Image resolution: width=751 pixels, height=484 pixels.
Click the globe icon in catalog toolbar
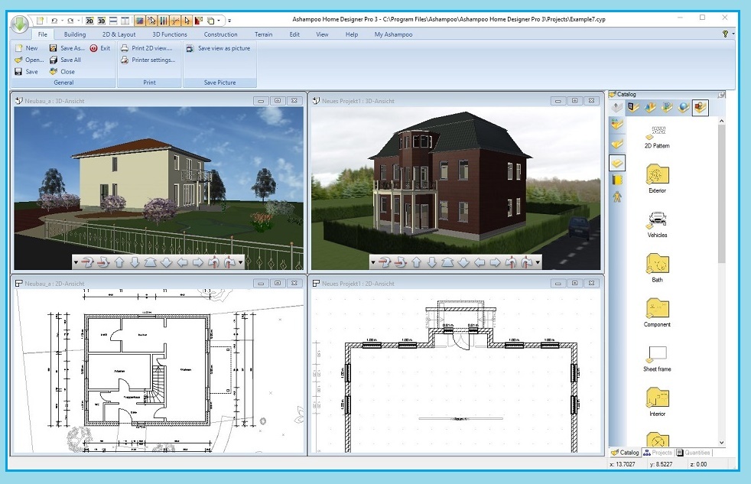[684, 108]
